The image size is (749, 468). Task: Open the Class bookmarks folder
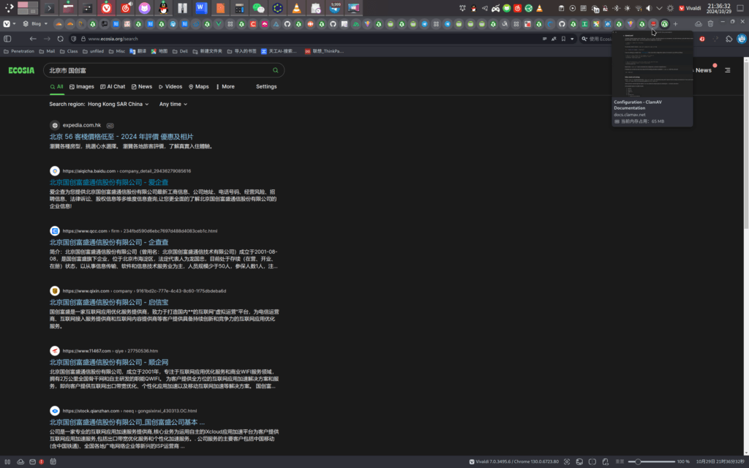pyautogui.click(x=69, y=51)
